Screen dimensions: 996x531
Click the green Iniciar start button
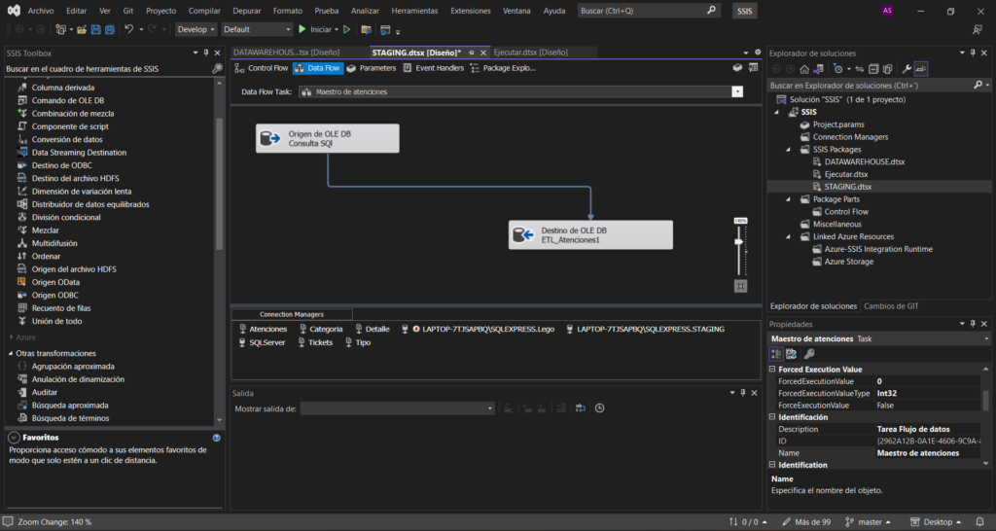(315, 29)
